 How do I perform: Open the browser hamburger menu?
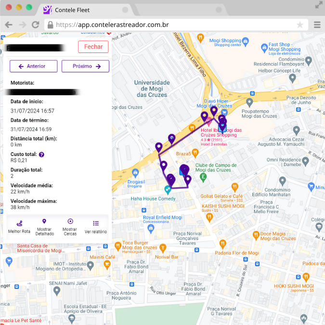(x=317, y=25)
